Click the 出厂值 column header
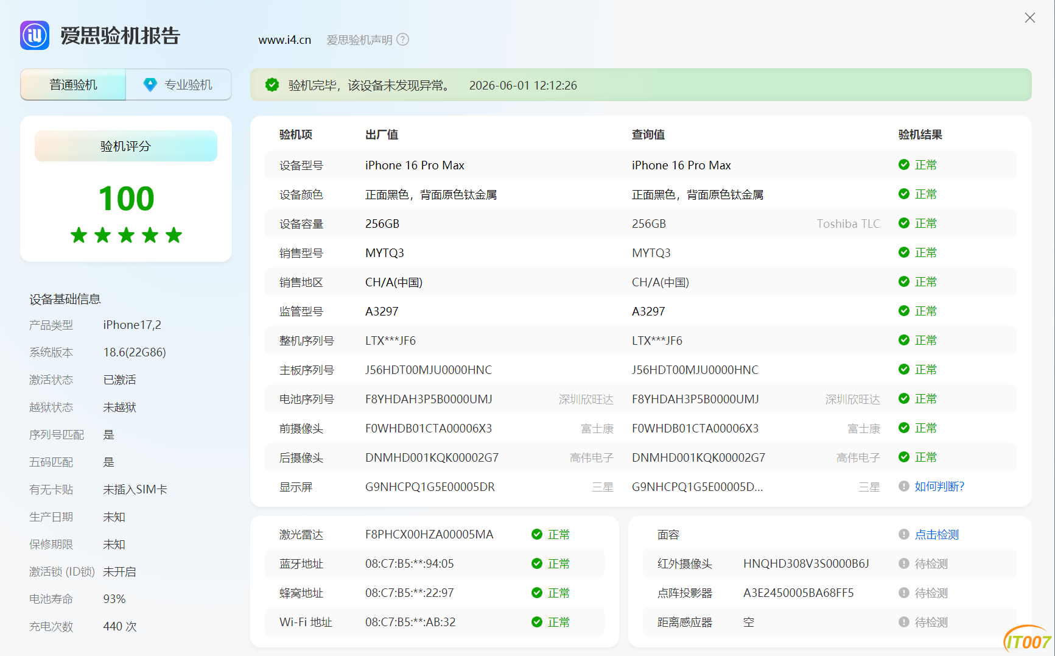 click(382, 135)
